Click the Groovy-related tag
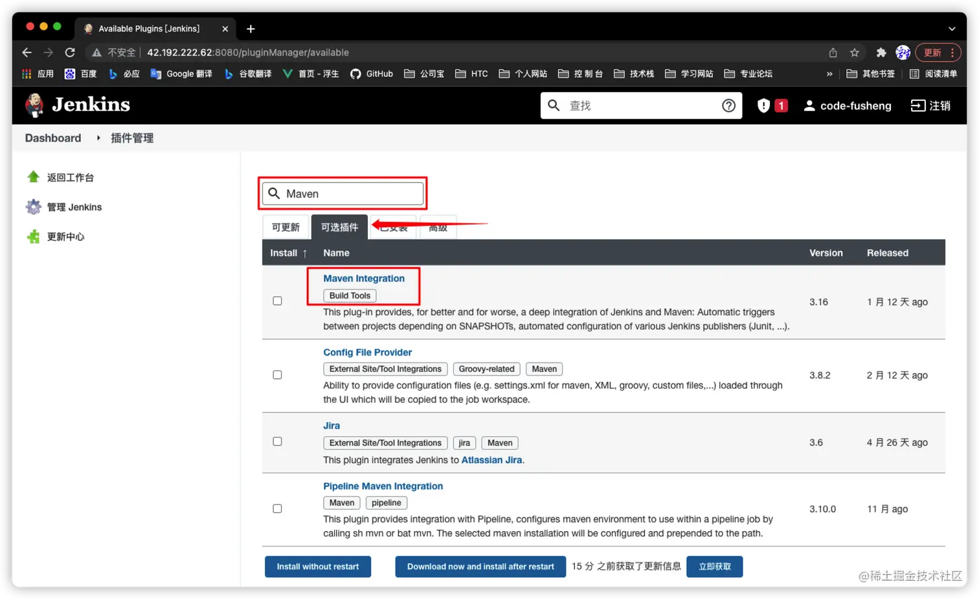979x599 pixels. [487, 369]
